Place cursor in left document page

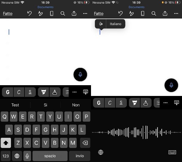point(45,52)
